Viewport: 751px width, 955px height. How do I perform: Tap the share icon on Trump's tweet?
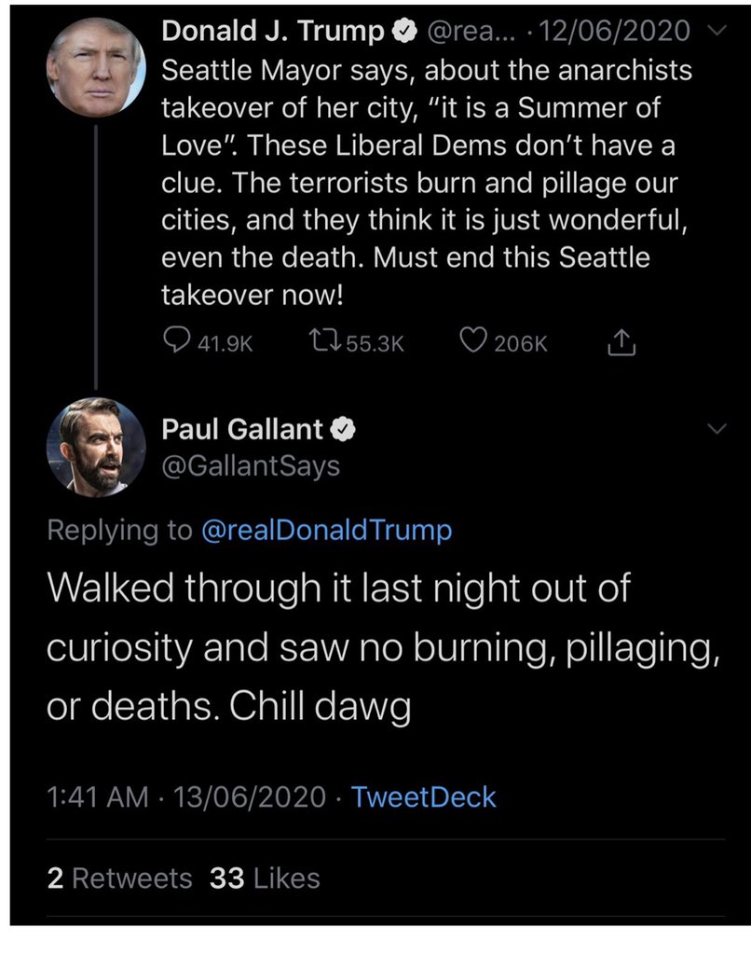pyautogui.click(x=620, y=344)
